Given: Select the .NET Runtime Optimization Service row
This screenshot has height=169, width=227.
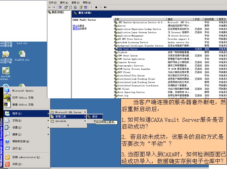Looking at the screenshot, I should (x=170, y=22).
